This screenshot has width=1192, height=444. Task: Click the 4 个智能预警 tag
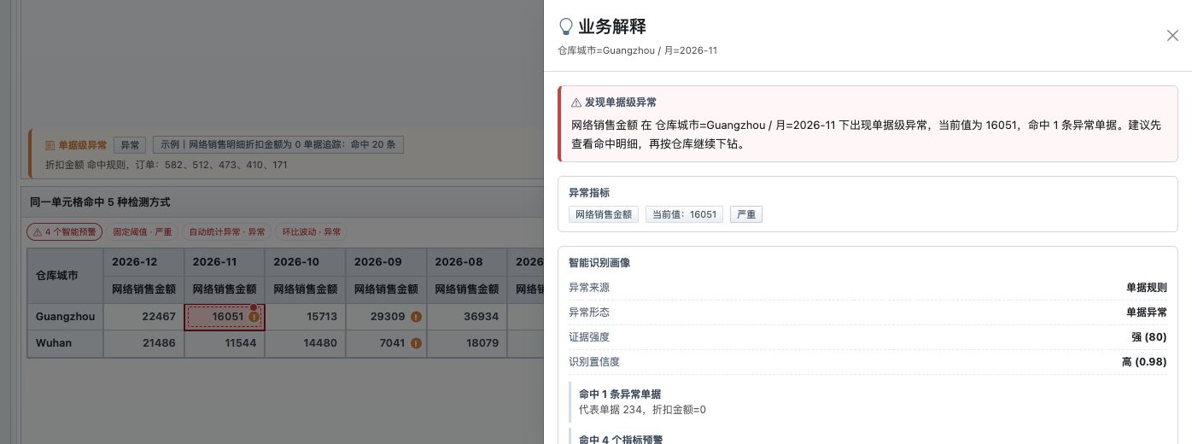(64, 231)
